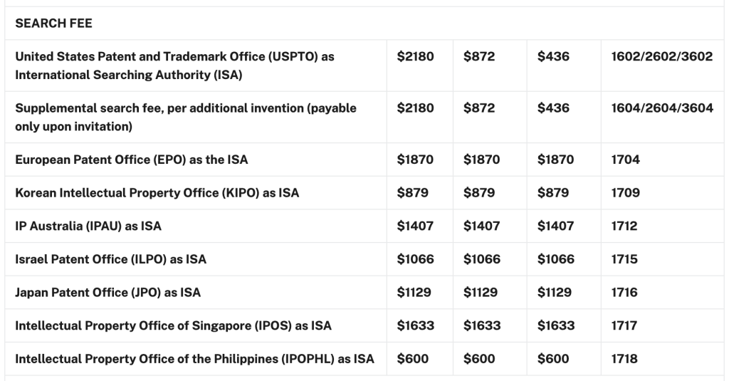729x381 pixels.
Task: Click the IP Australia (IPAU) as ISA label
Action: [x=88, y=226]
